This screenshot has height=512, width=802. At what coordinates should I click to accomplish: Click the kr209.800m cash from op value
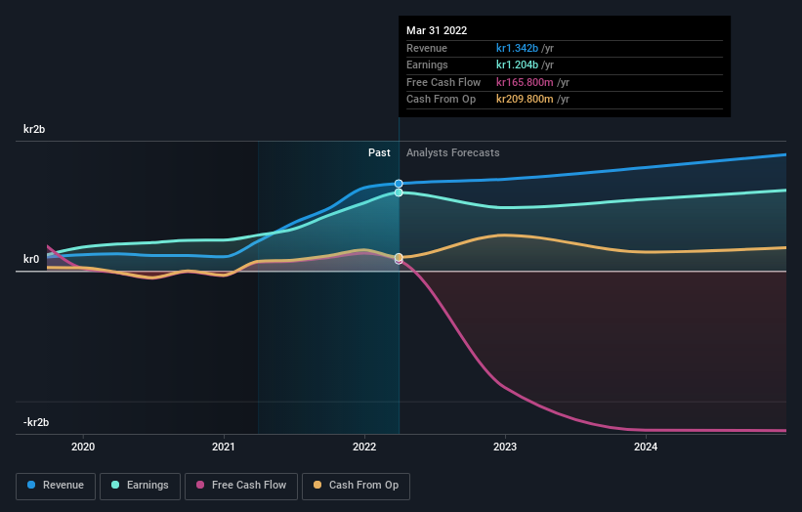click(x=525, y=100)
